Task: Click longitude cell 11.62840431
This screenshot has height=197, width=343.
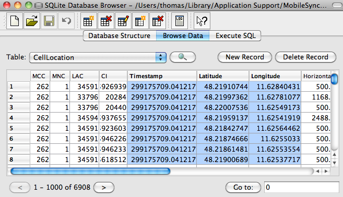Action: coord(275,87)
